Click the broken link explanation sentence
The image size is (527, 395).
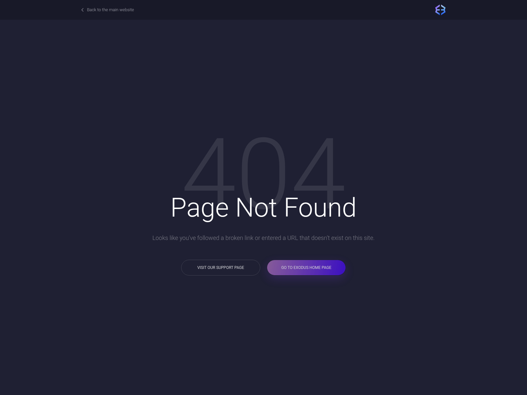(263, 238)
